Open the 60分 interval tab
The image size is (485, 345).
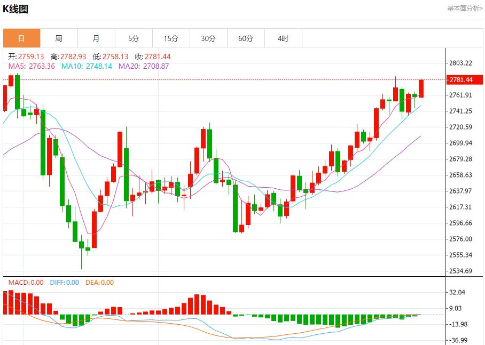(246, 38)
